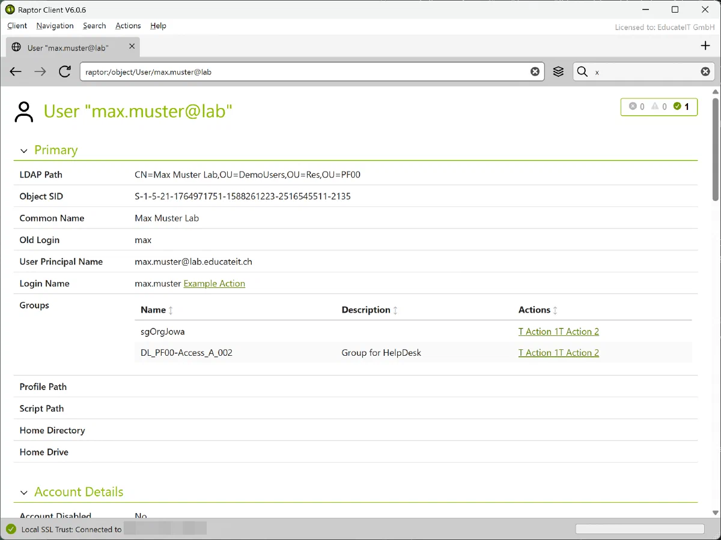721x540 pixels.
Task: Collapse the Account Details section
Action: coord(24,493)
